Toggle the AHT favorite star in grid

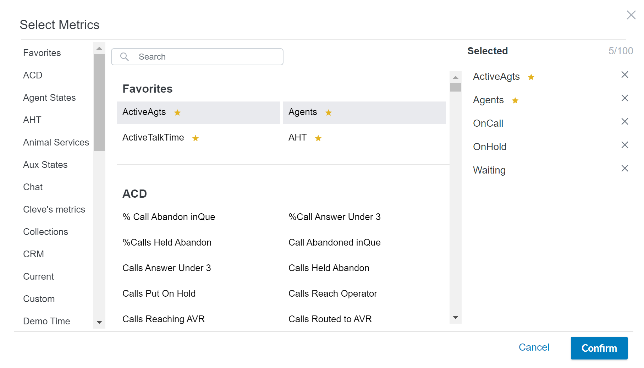(318, 138)
